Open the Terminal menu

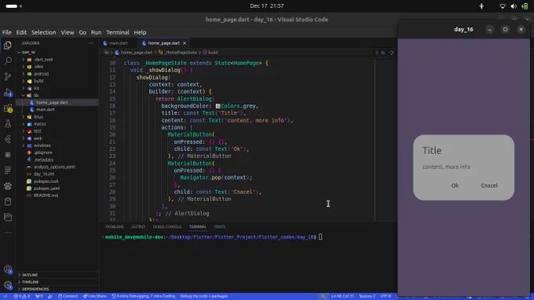click(x=118, y=32)
